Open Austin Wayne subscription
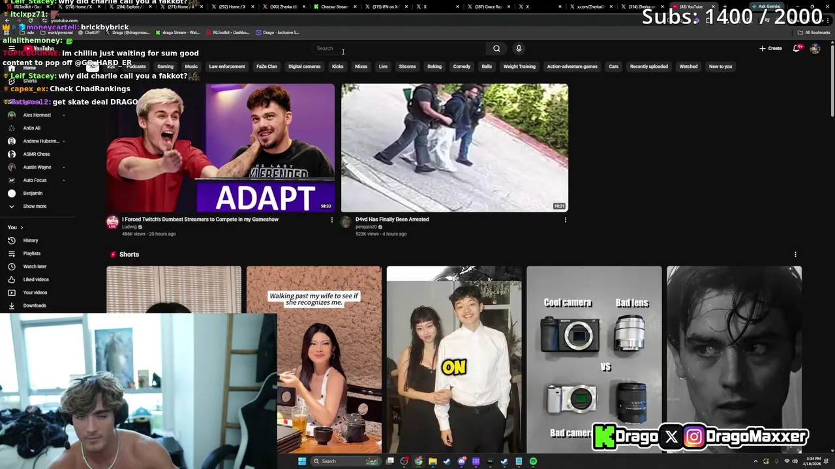The width and height of the screenshot is (835, 469). pyautogui.click(x=37, y=167)
